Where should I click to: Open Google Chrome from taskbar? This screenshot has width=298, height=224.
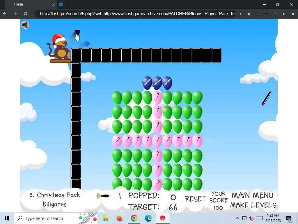coord(134,218)
